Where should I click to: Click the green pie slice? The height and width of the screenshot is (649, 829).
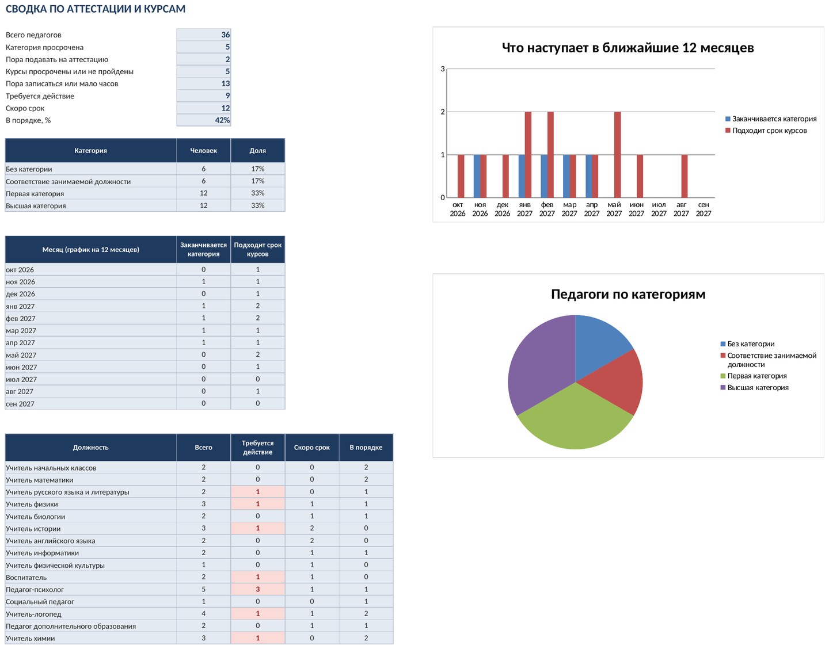[575, 420]
